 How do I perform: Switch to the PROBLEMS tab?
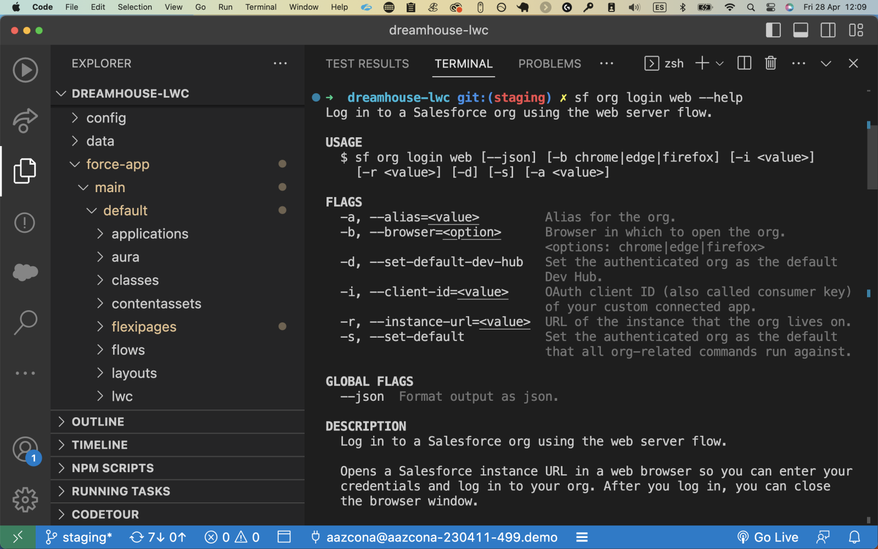coord(549,64)
